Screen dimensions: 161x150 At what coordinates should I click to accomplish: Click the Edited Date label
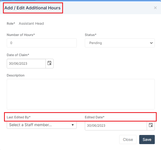[x=94, y=117]
